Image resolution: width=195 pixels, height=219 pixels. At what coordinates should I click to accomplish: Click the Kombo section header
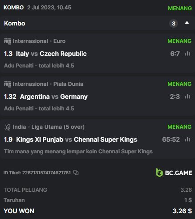pos(97,23)
